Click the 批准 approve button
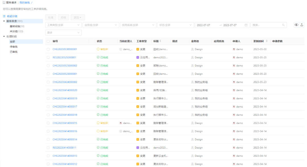The width and height of the screenshot is (307, 167). point(51,17)
